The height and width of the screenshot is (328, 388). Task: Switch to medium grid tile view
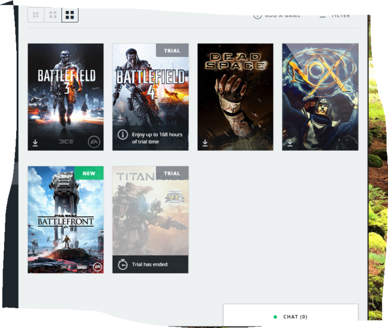click(x=53, y=15)
